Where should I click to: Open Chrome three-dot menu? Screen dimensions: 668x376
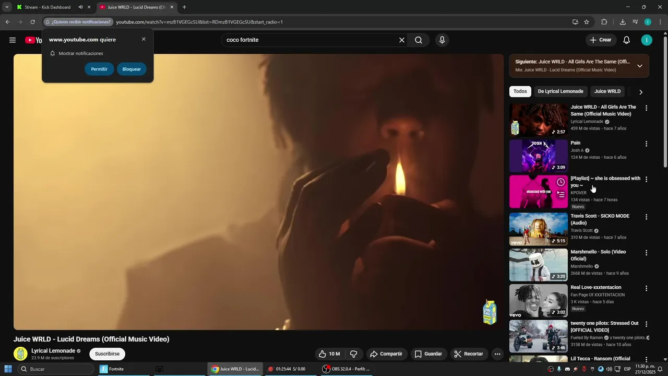point(661,22)
